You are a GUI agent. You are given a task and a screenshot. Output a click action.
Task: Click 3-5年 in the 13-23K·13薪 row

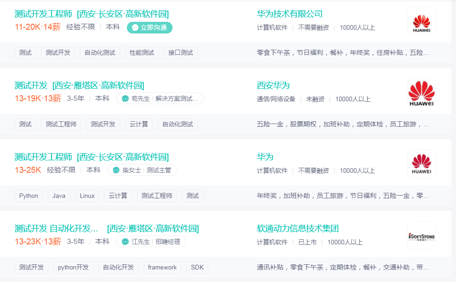[x=76, y=242]
